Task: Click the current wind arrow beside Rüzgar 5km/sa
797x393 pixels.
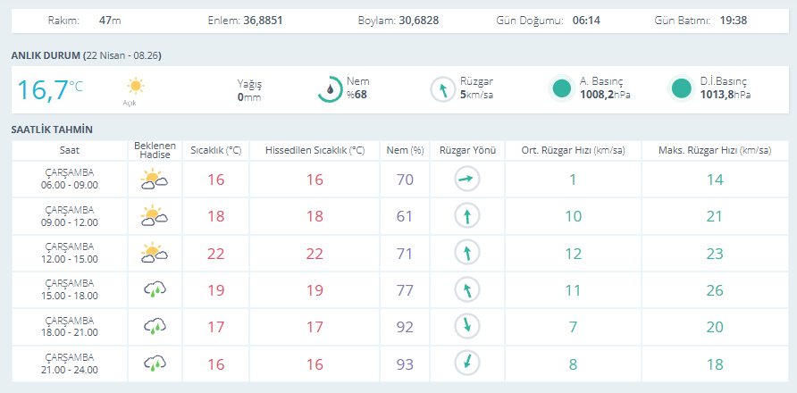Action: click(x=443, y=89)
